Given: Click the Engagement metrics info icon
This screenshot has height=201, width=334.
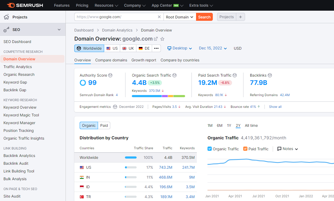Looking at the screenshot, I should pyautogui.click(x=115, y=107).
